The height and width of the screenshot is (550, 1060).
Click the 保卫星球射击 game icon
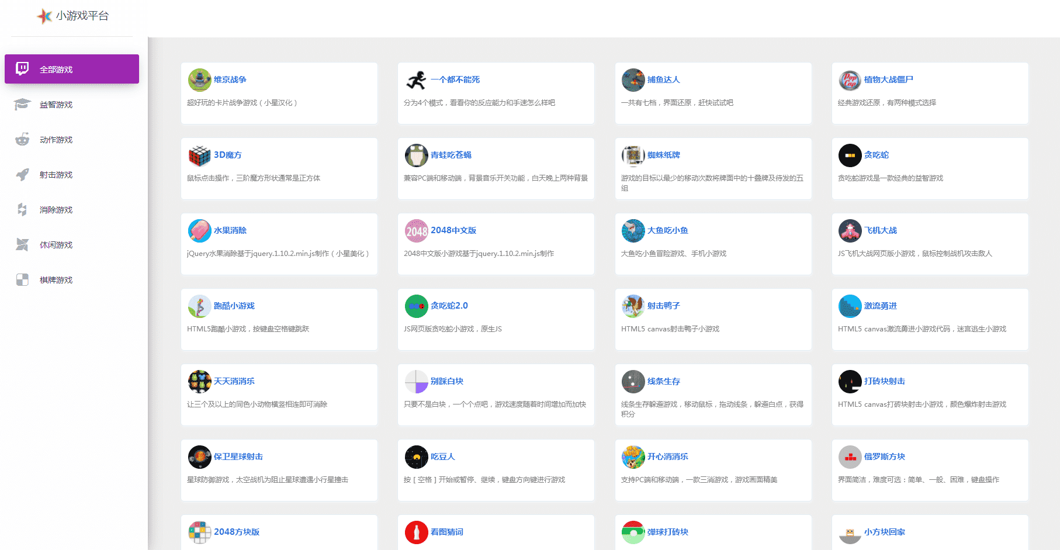click(200, 457)
